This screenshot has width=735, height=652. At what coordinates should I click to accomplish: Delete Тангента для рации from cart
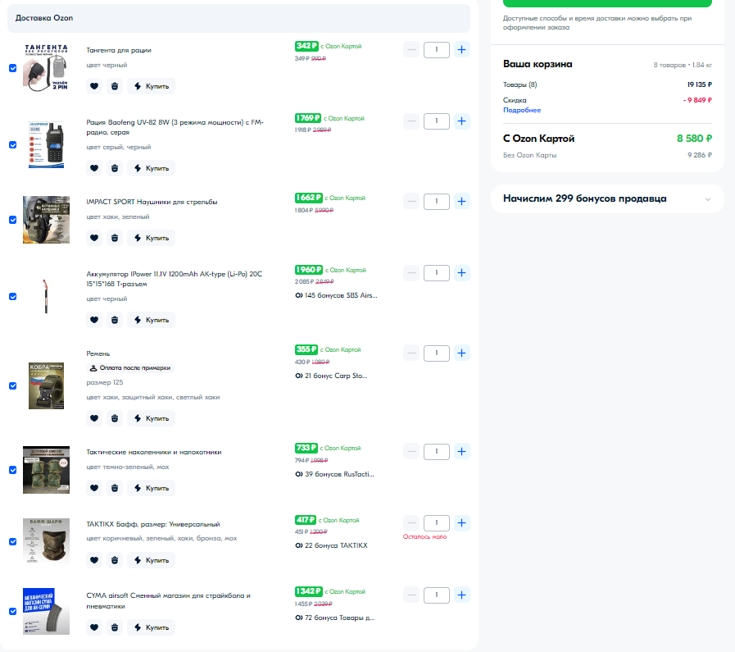click(x=115, y=86)
